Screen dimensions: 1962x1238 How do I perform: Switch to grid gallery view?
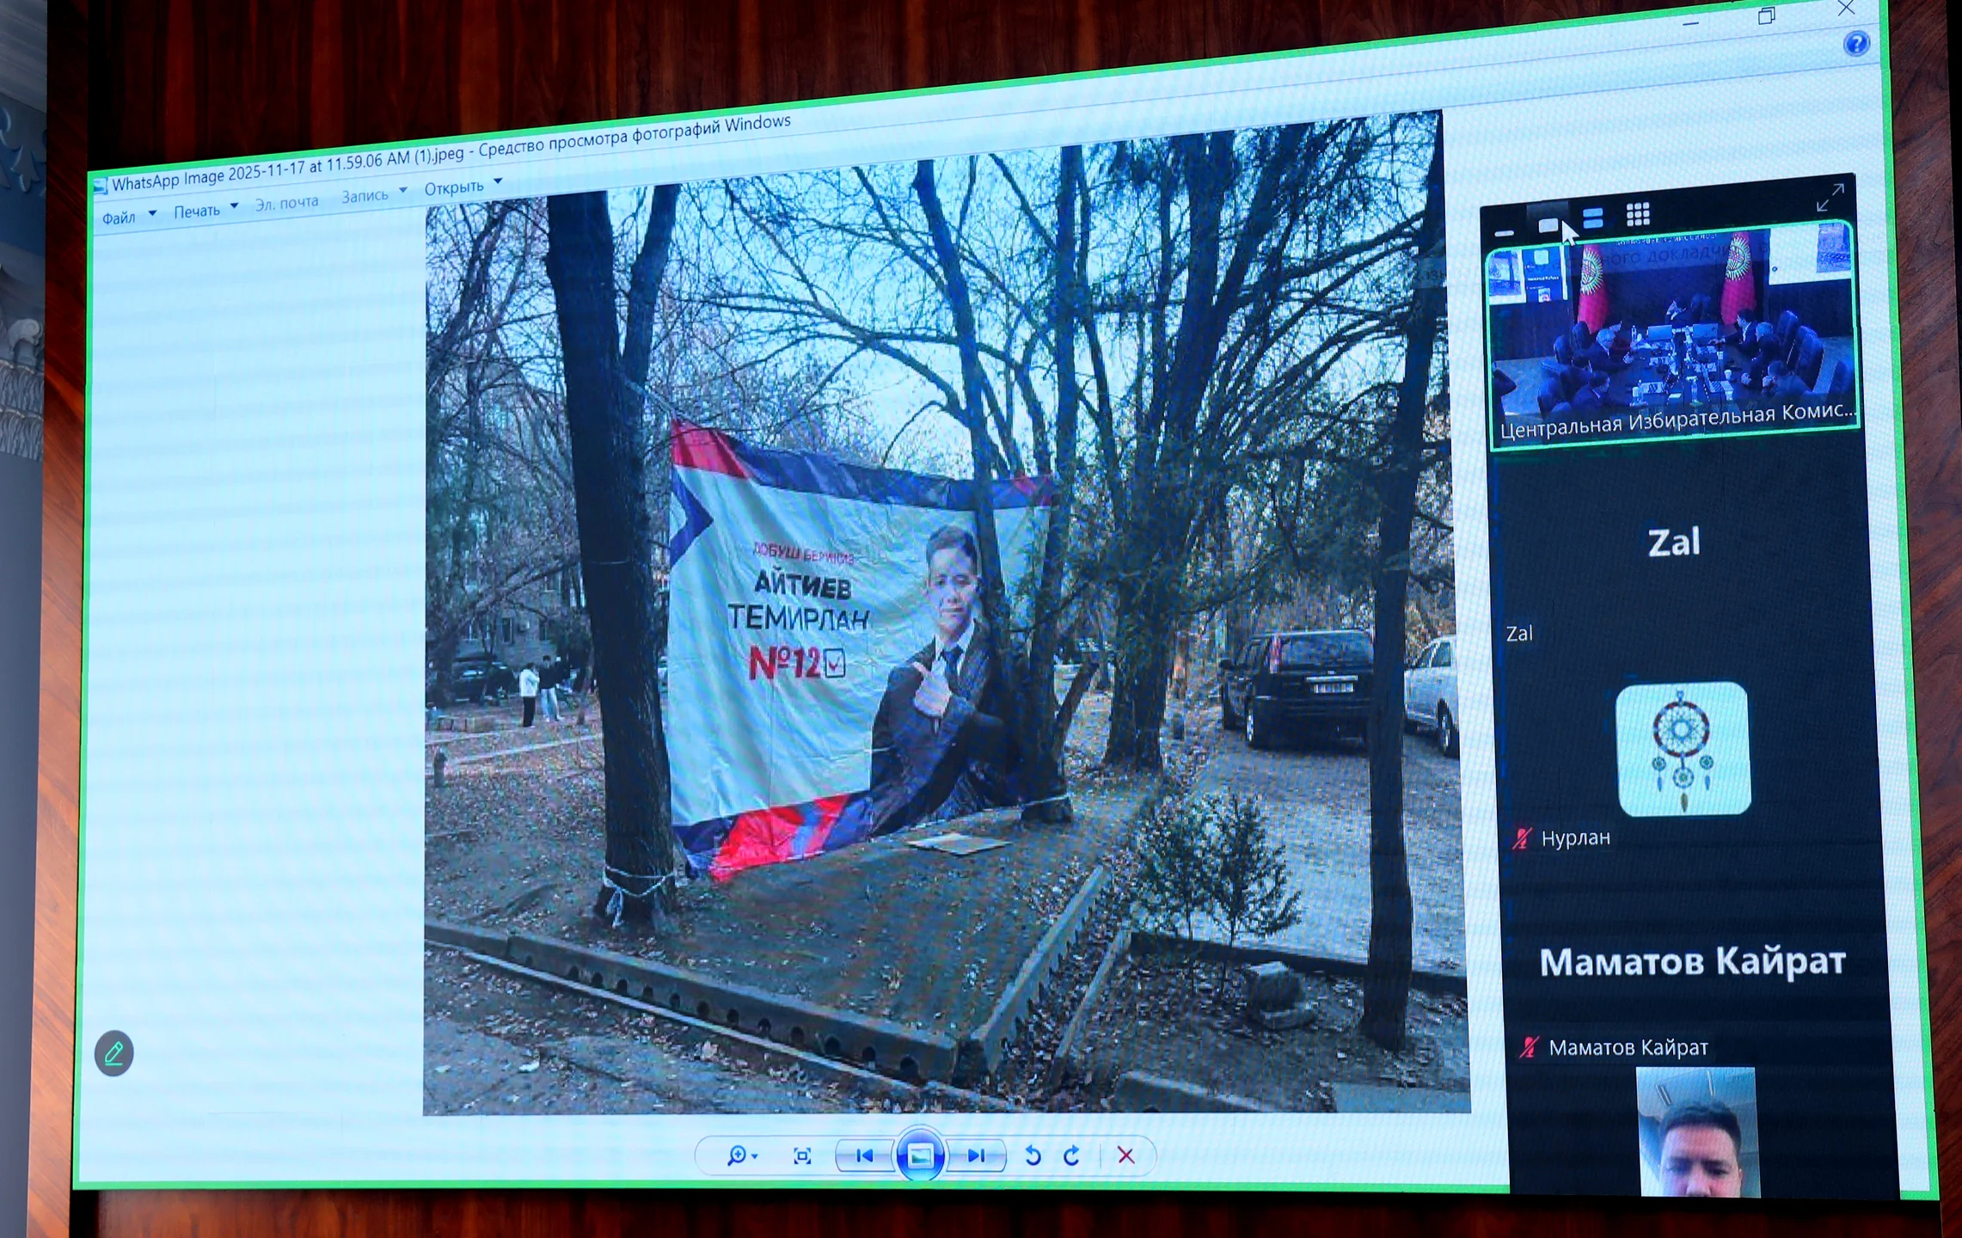click(1638, 214)
